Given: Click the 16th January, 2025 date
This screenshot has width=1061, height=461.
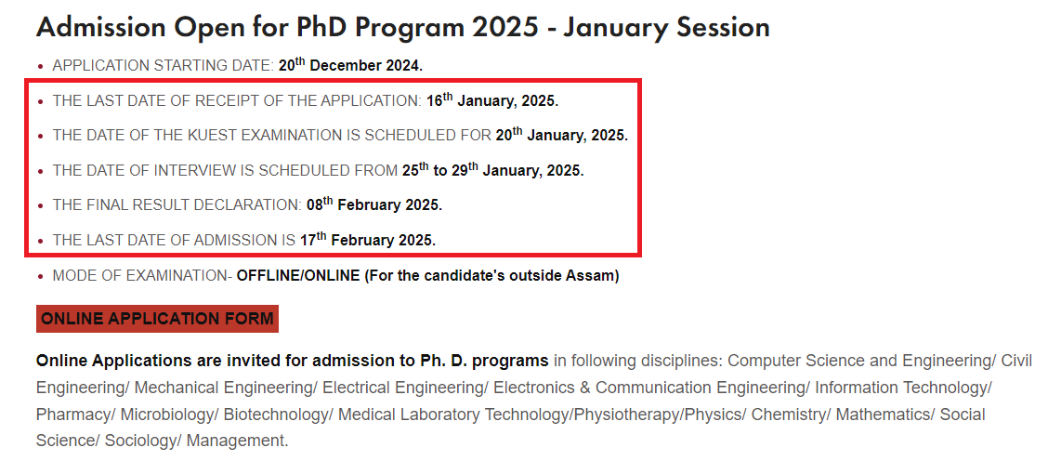Looking at the screenshot, I should pos(492,101).
